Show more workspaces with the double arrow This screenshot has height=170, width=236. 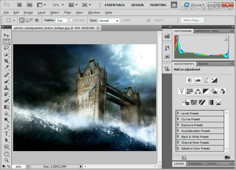[x=174, y=5]
